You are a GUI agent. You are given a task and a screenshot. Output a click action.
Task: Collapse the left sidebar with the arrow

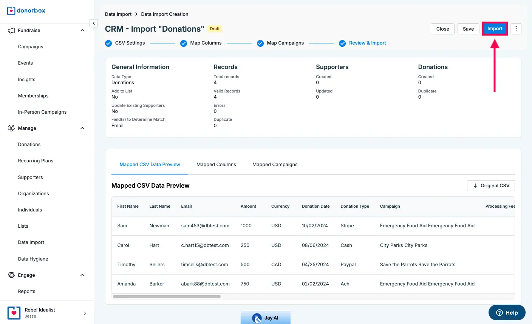(94, 23)
